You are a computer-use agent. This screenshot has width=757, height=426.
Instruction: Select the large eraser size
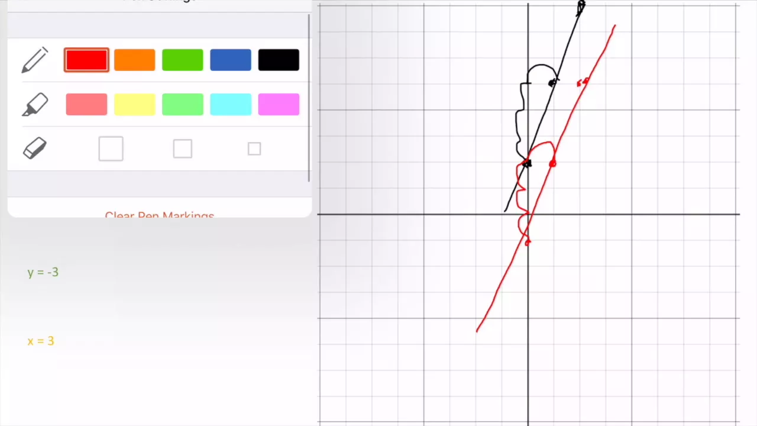click(x=111, y=149)
